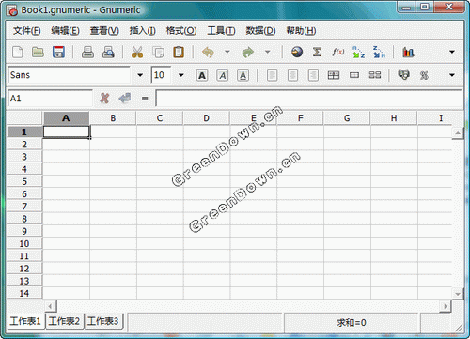
Task: Switch to the 工作表2 sheet tab
Action: point(64,321)
